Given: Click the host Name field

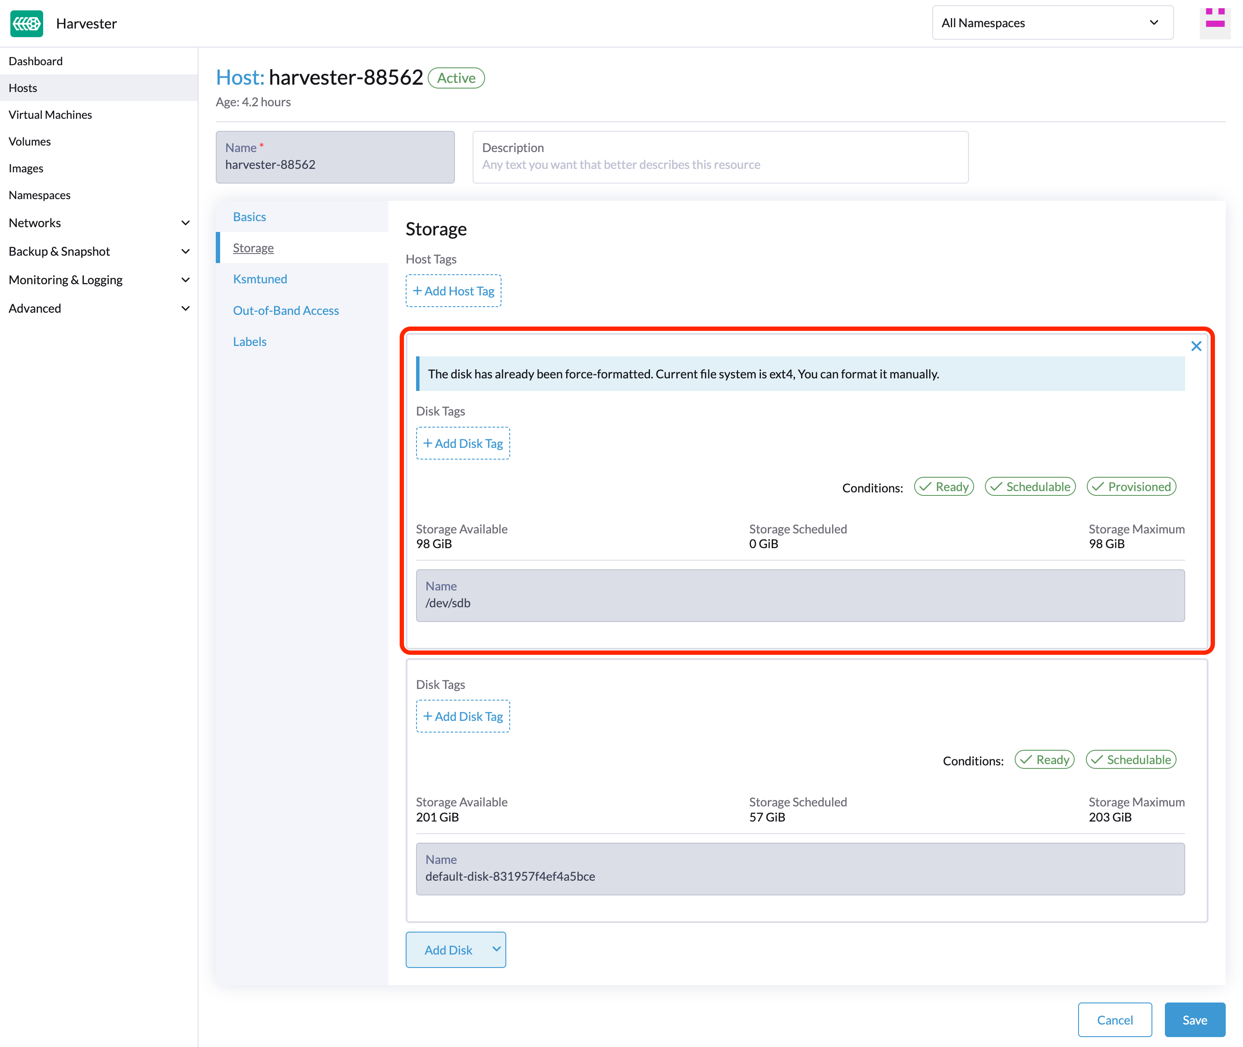Looking at the screenshot, I should [335, 157].
